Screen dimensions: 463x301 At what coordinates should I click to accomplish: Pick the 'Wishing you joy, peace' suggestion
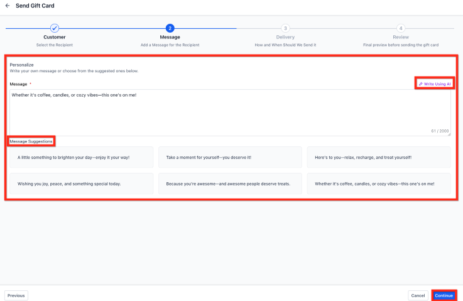(x=81, y=184)
